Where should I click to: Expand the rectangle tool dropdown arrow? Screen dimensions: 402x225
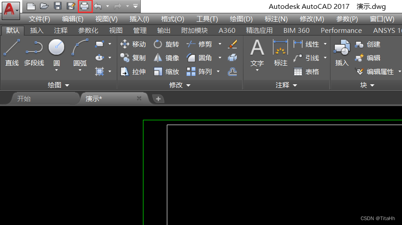tap(110, 44)
